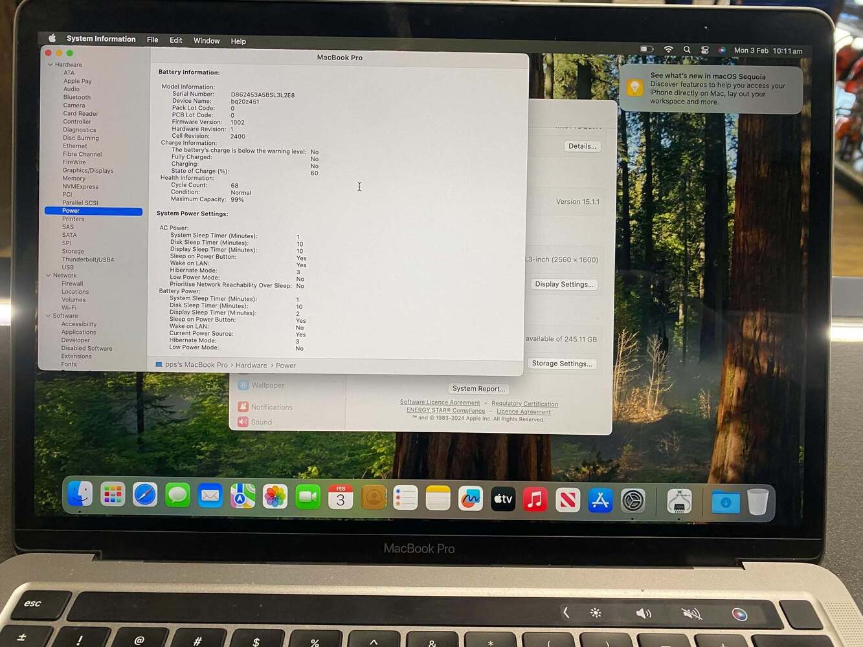Open Control Centre from the menu bar

[x=704, y=50]
